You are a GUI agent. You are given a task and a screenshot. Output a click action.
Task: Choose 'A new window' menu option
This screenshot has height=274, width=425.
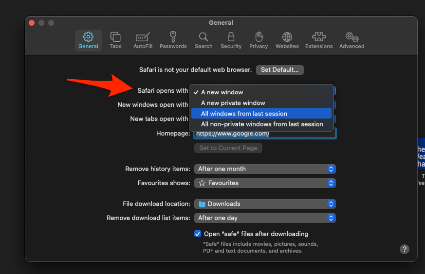(261, 92)
